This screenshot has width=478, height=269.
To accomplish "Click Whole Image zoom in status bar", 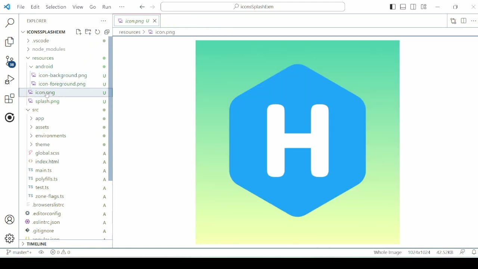I will click(388, 252).
